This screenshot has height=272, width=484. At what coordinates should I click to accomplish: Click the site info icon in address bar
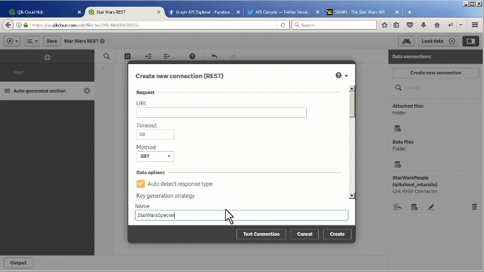(19, 25)
